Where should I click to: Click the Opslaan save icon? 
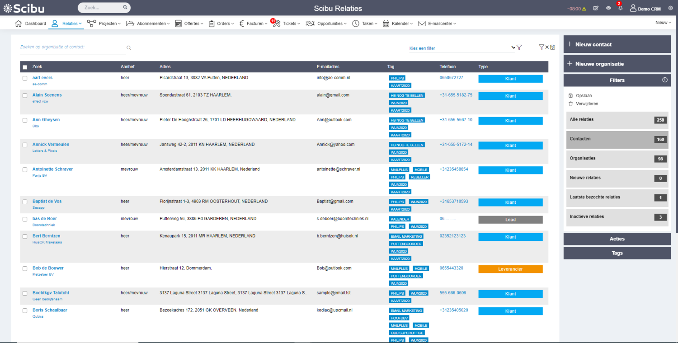571,96
